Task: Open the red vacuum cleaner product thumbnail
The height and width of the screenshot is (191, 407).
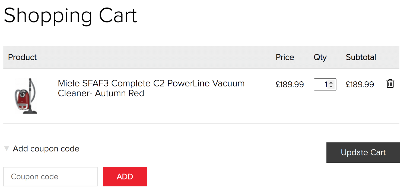Action: 26,96
